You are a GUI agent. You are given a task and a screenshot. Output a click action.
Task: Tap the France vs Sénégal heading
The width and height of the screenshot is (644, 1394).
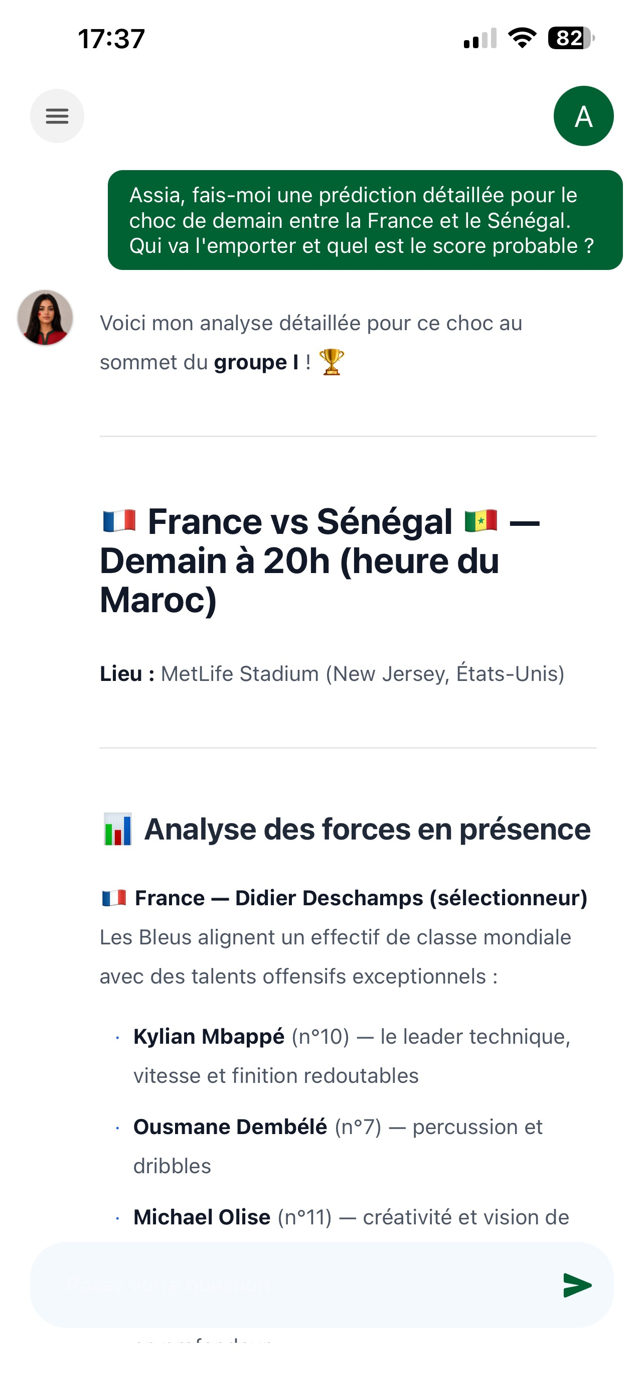[x=320, y=561]
